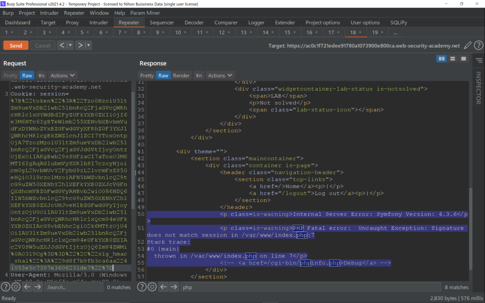485x303 pixels.
Task: Click the Cancel button
Action: (x=42, y=45)
